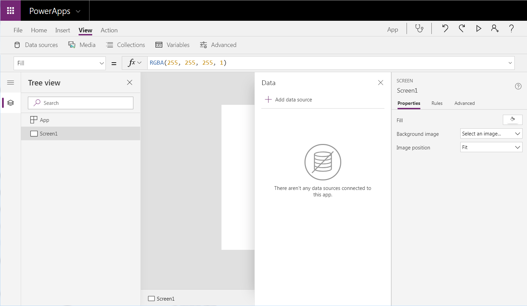Run the App checker
Viewport: 527px width, 306px height.
pyautogui.click(x=419, y=29)
